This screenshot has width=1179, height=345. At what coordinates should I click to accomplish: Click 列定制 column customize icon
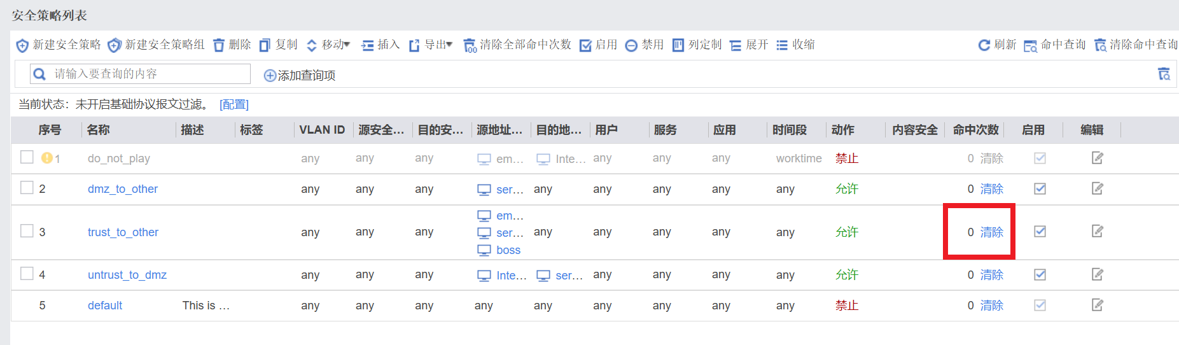coord(678,45)
